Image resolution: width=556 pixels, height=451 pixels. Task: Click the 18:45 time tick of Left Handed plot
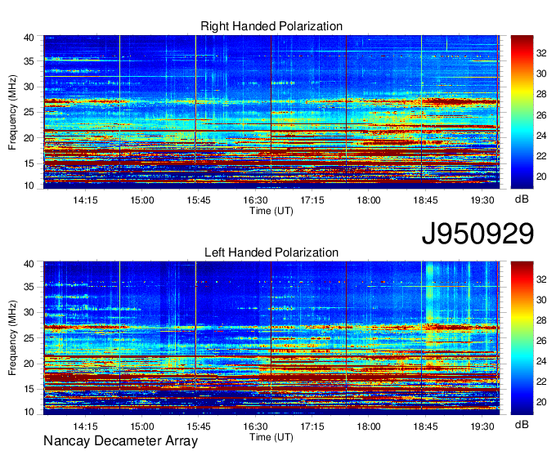(x=425, y=426)
